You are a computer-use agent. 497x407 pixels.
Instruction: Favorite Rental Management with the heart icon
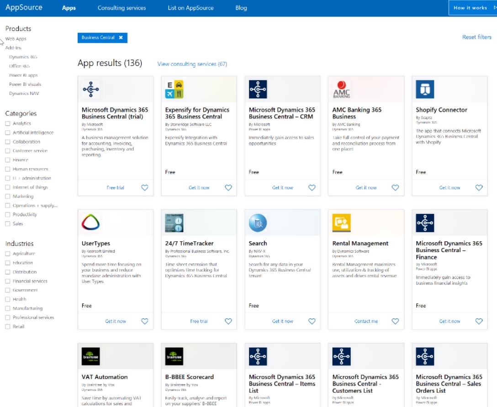395,321
